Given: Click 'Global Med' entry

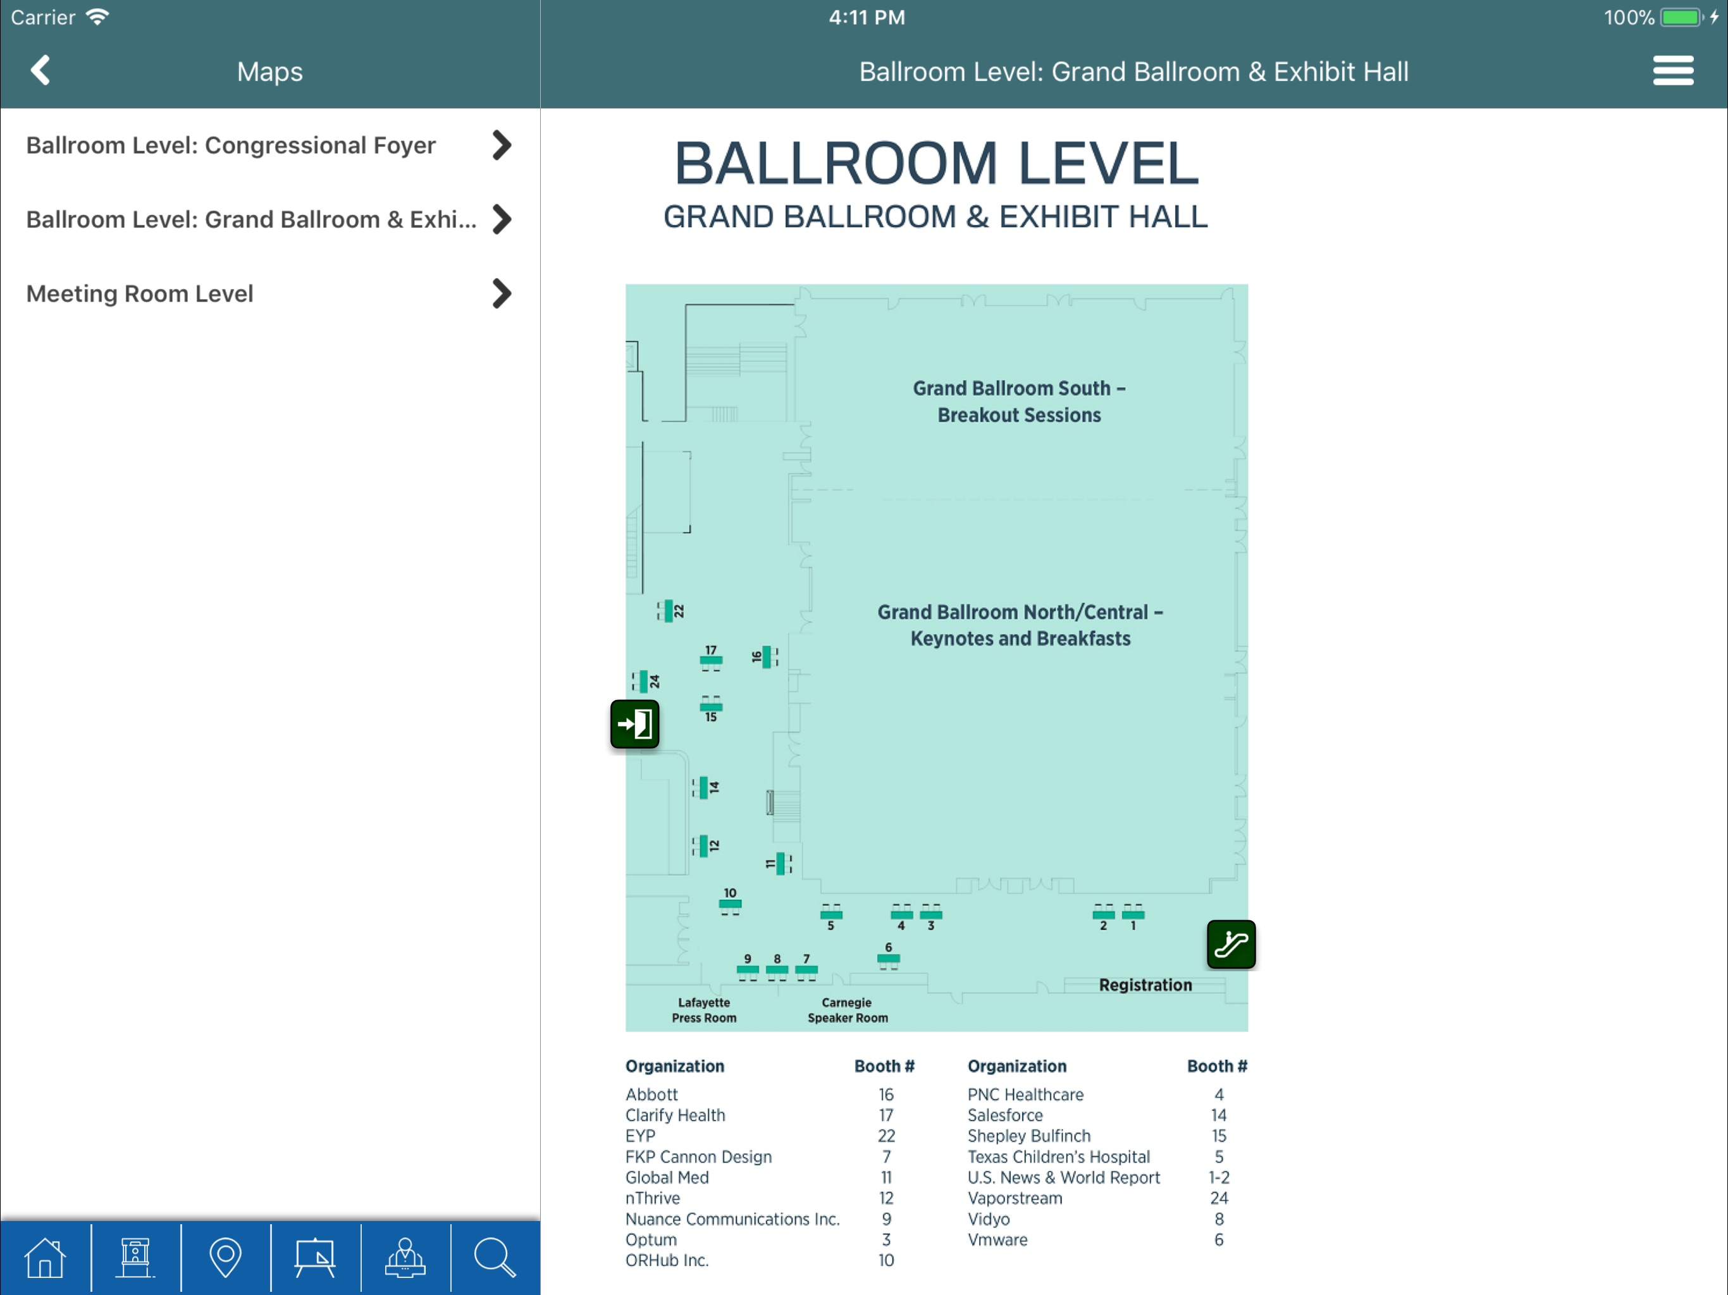Looking at the screenshot, I should (667, 1177).
